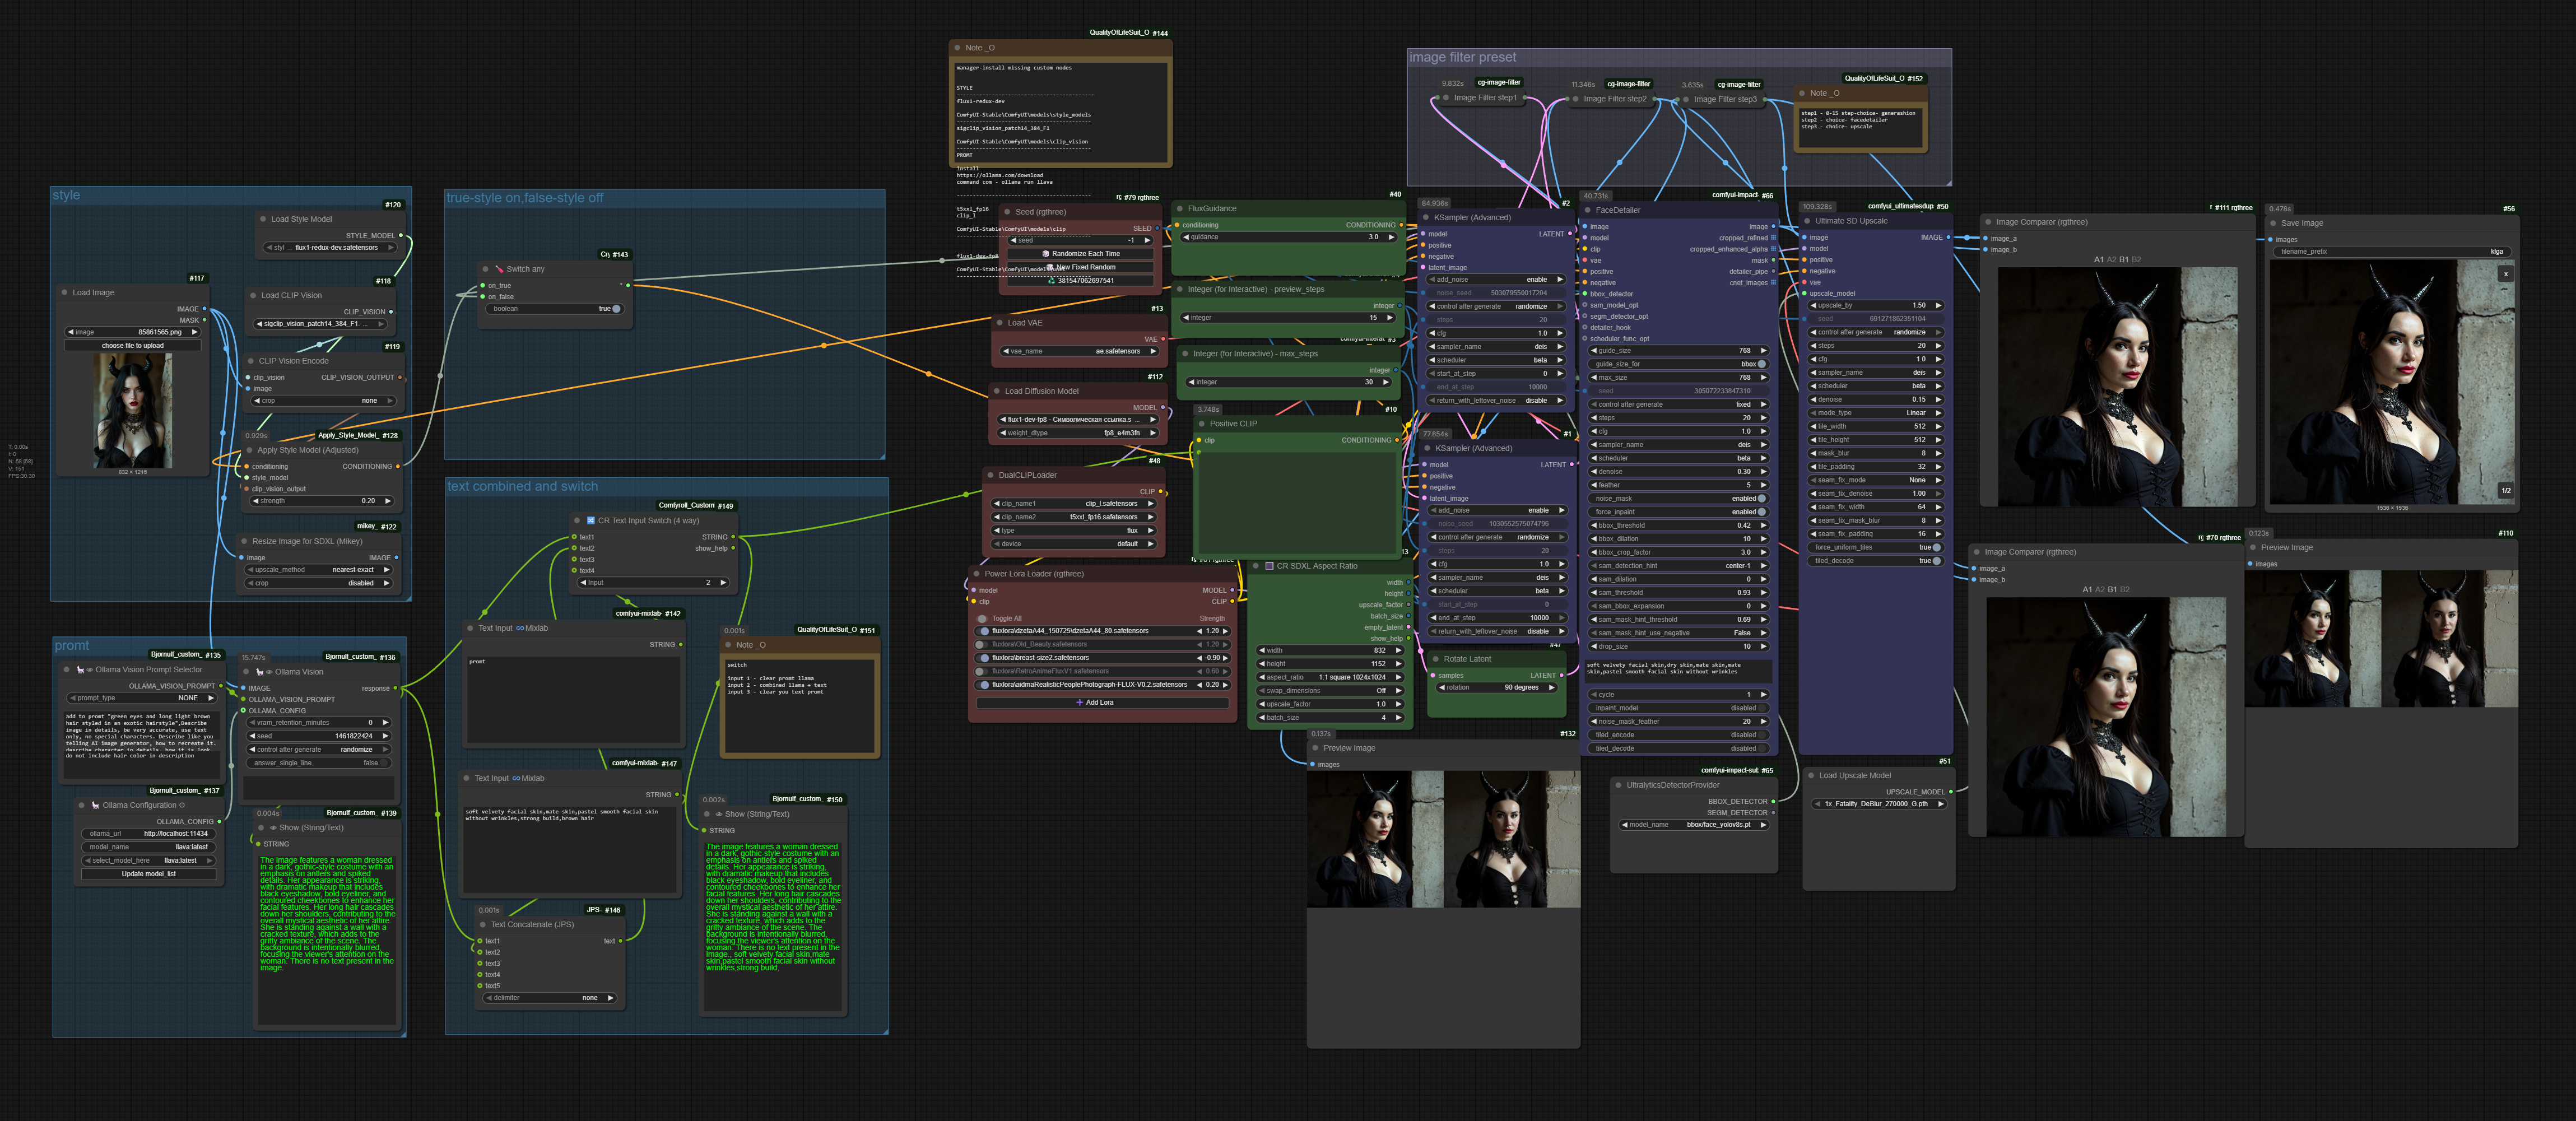2576x1121 pixels.
Task: Click Update model_list button
Action: click(x=149, y=874)
